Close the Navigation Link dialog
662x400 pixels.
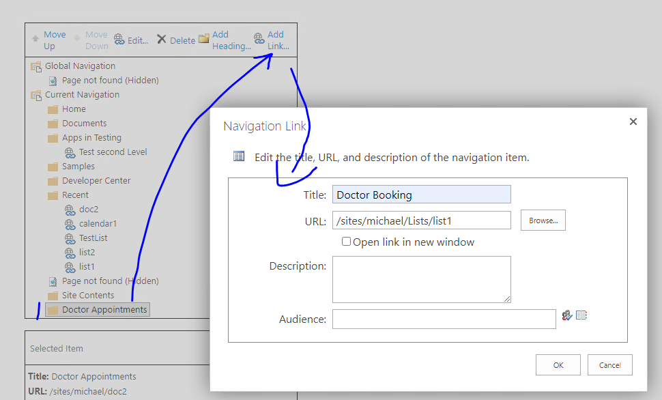pyautogui.click(x=633, y=122)
